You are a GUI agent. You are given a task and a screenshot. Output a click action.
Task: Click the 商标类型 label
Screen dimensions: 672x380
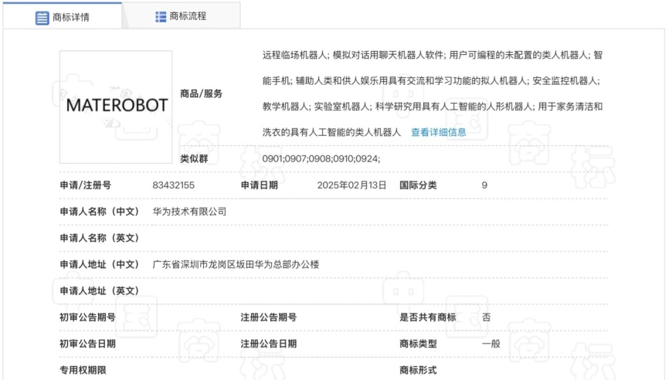tap(418, 344)
